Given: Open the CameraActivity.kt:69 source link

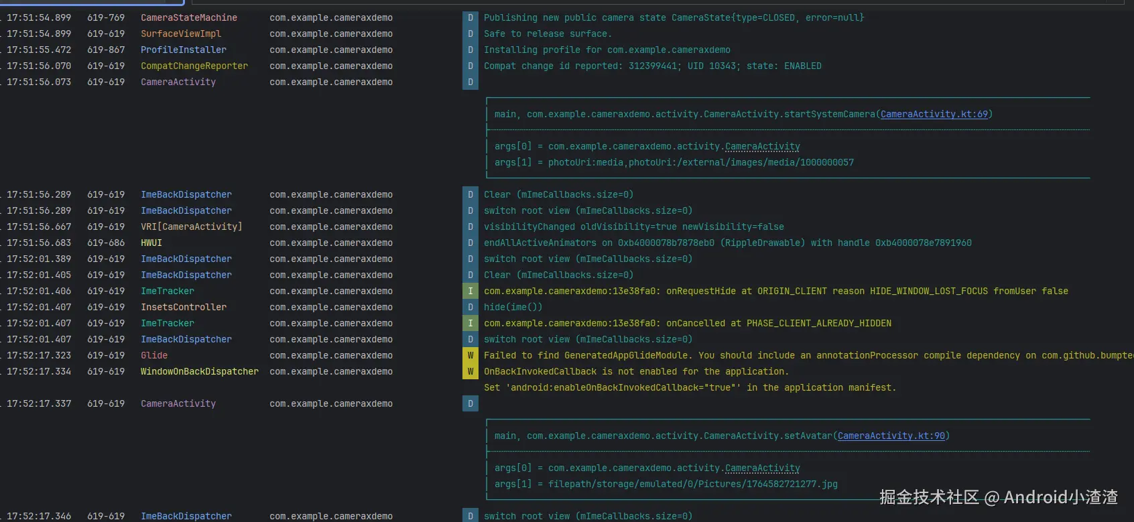Looking at the screenshot, I should pyautogui.click(x=934, y=115).
